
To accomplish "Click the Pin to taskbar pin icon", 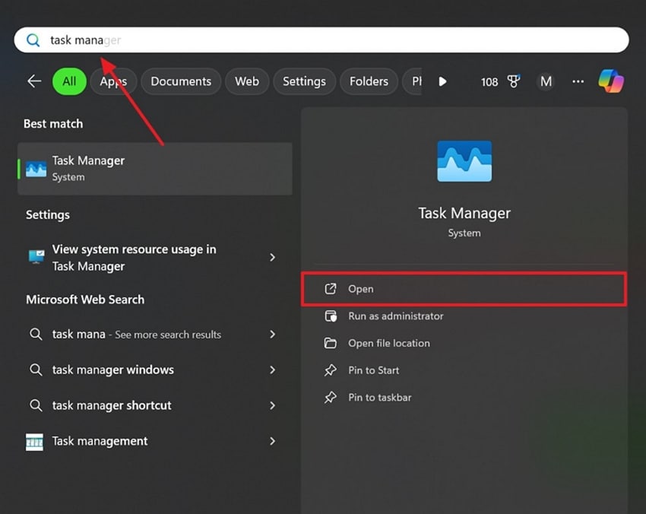I will (x=331, y=398).
